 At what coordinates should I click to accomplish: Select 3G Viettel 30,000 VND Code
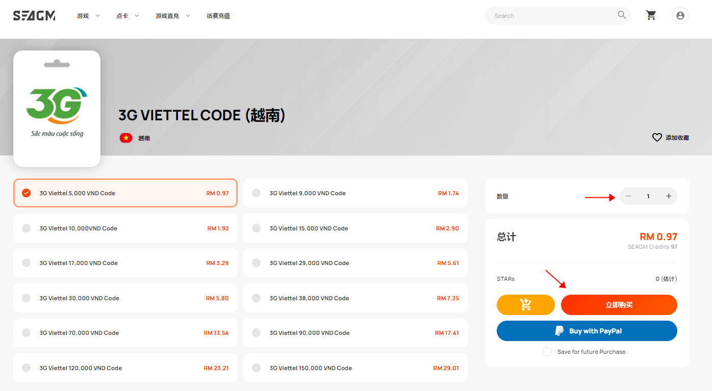125,298
